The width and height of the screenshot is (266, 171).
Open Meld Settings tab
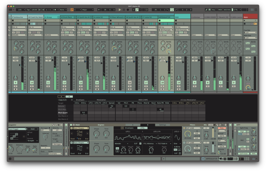point(163,125)
